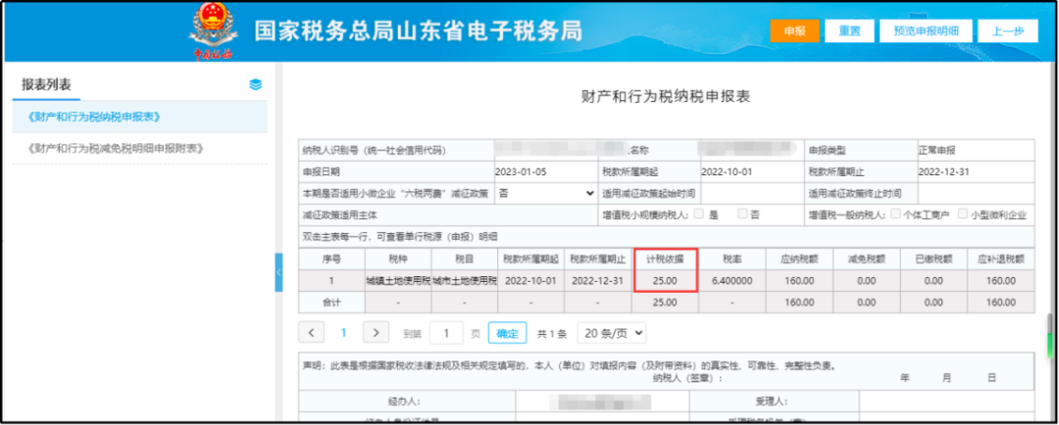Go to previous page arrow
The height and width of the screenshot is (425, 1059).
point(312,333)
